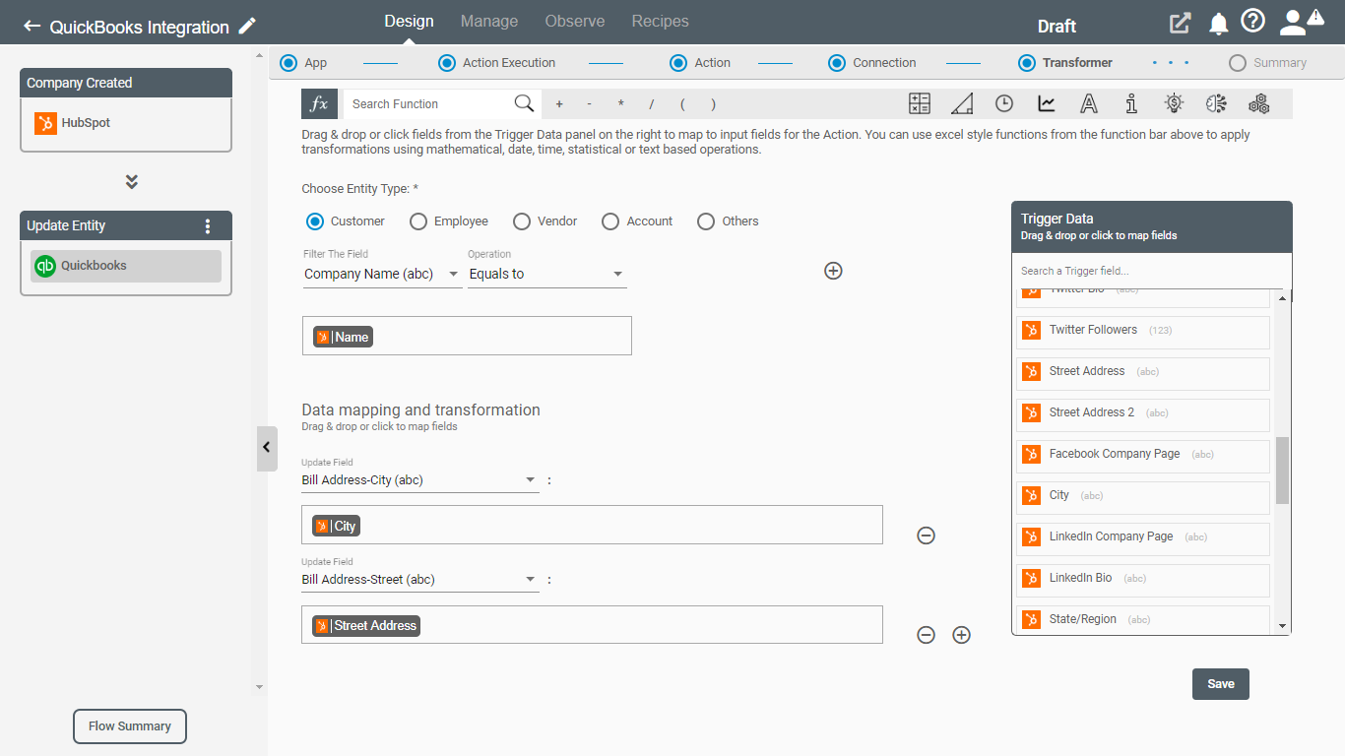
Task: Insert the minus operator
Action: pos(589,103)
